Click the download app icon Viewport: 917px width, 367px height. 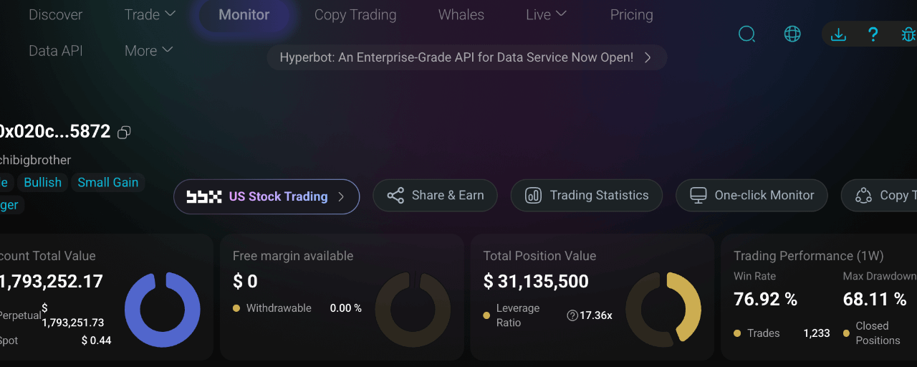tap(838, 34)
